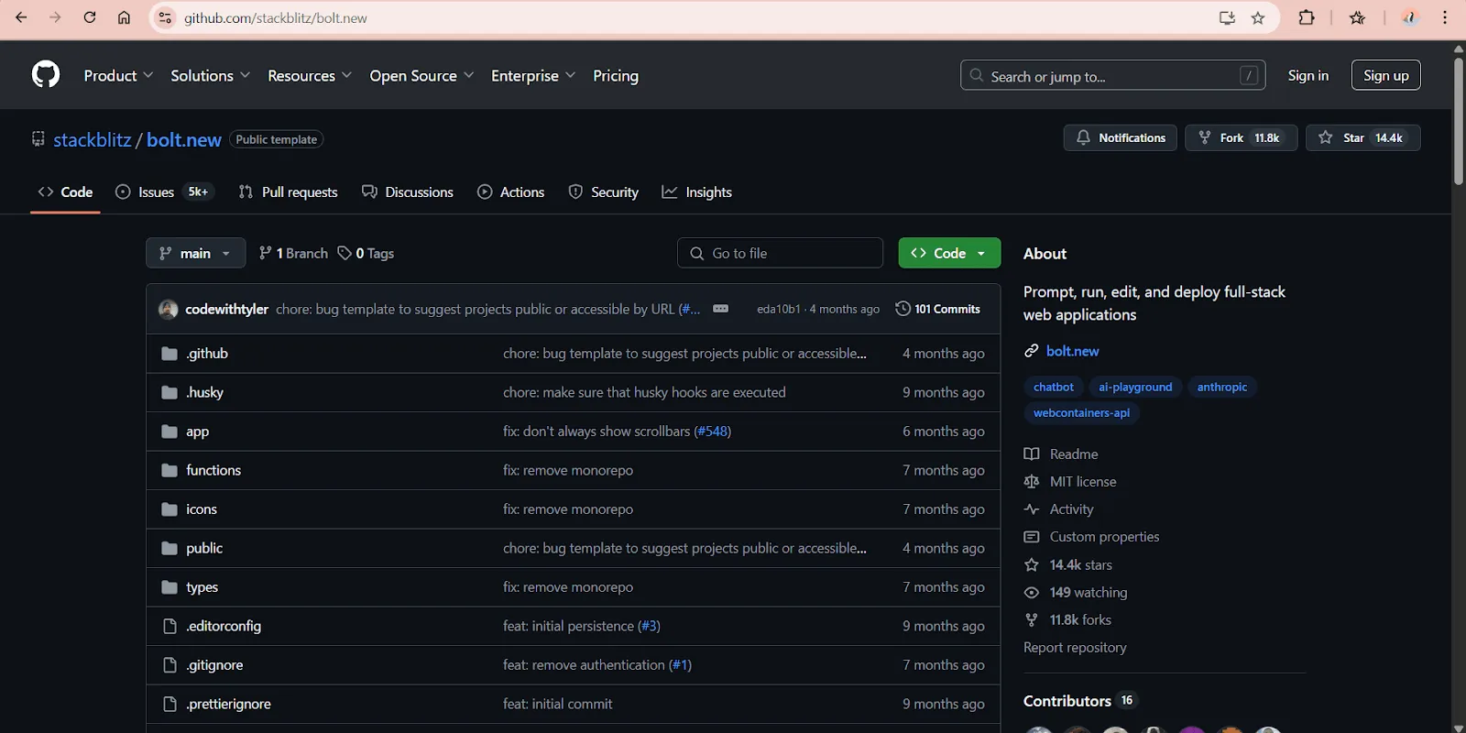
Task: Open bolt.new website link in About
Action: 1072,351
